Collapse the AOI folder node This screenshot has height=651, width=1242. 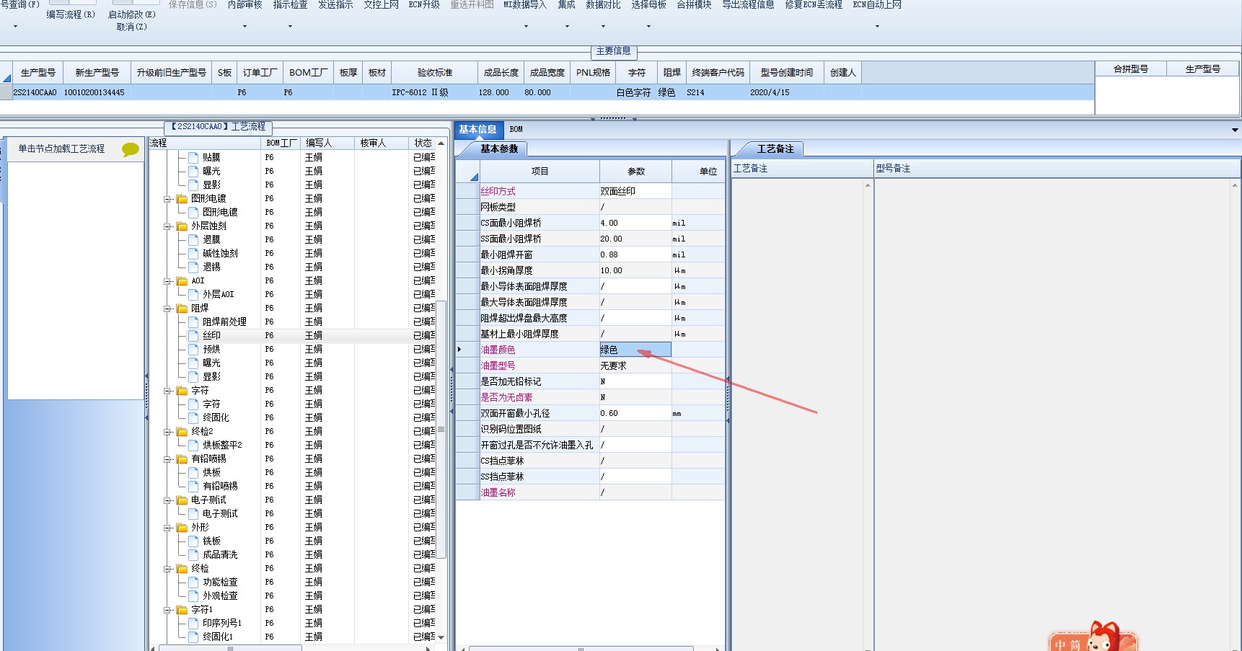pos(167,281)
